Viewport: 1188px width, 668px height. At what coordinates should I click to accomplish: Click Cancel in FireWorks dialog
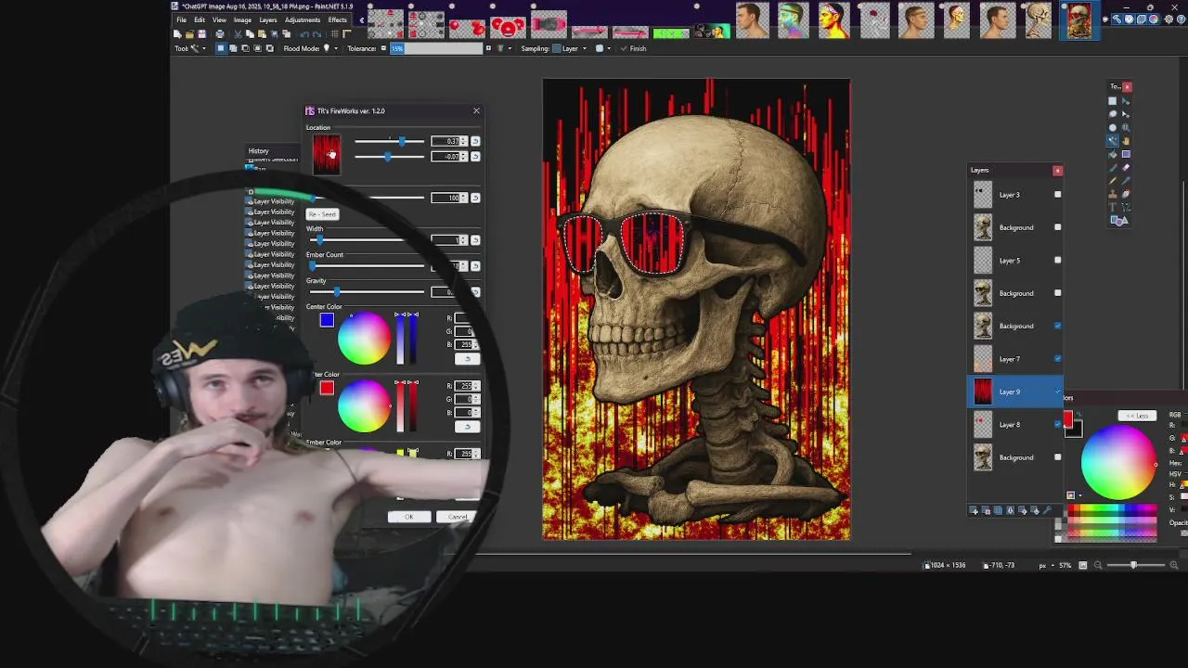coord(458,517)
